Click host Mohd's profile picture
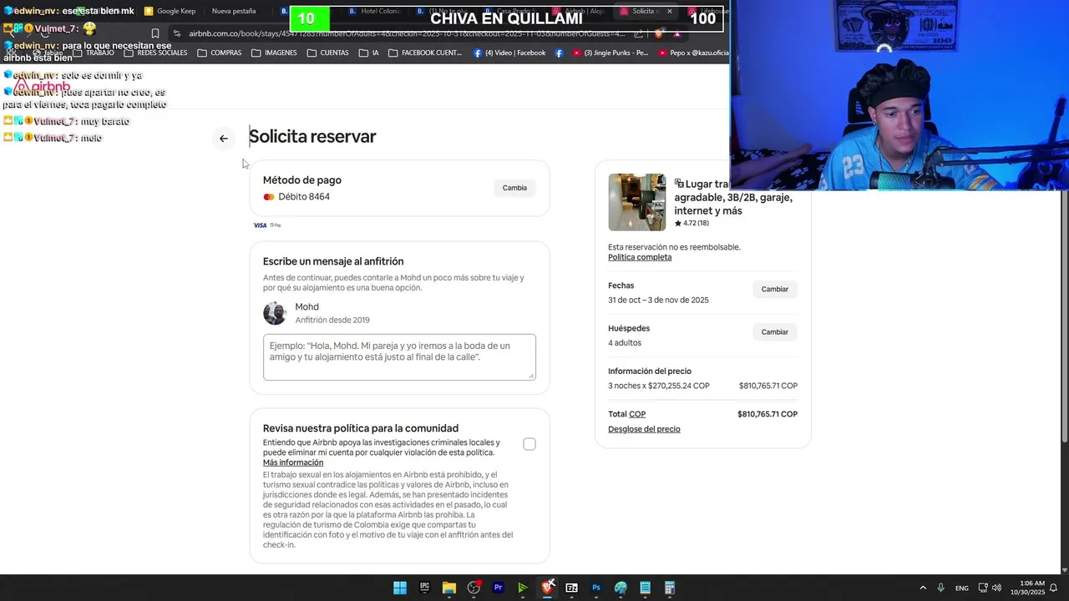This screenshot has height=601, width=1069. coord(275,313)
